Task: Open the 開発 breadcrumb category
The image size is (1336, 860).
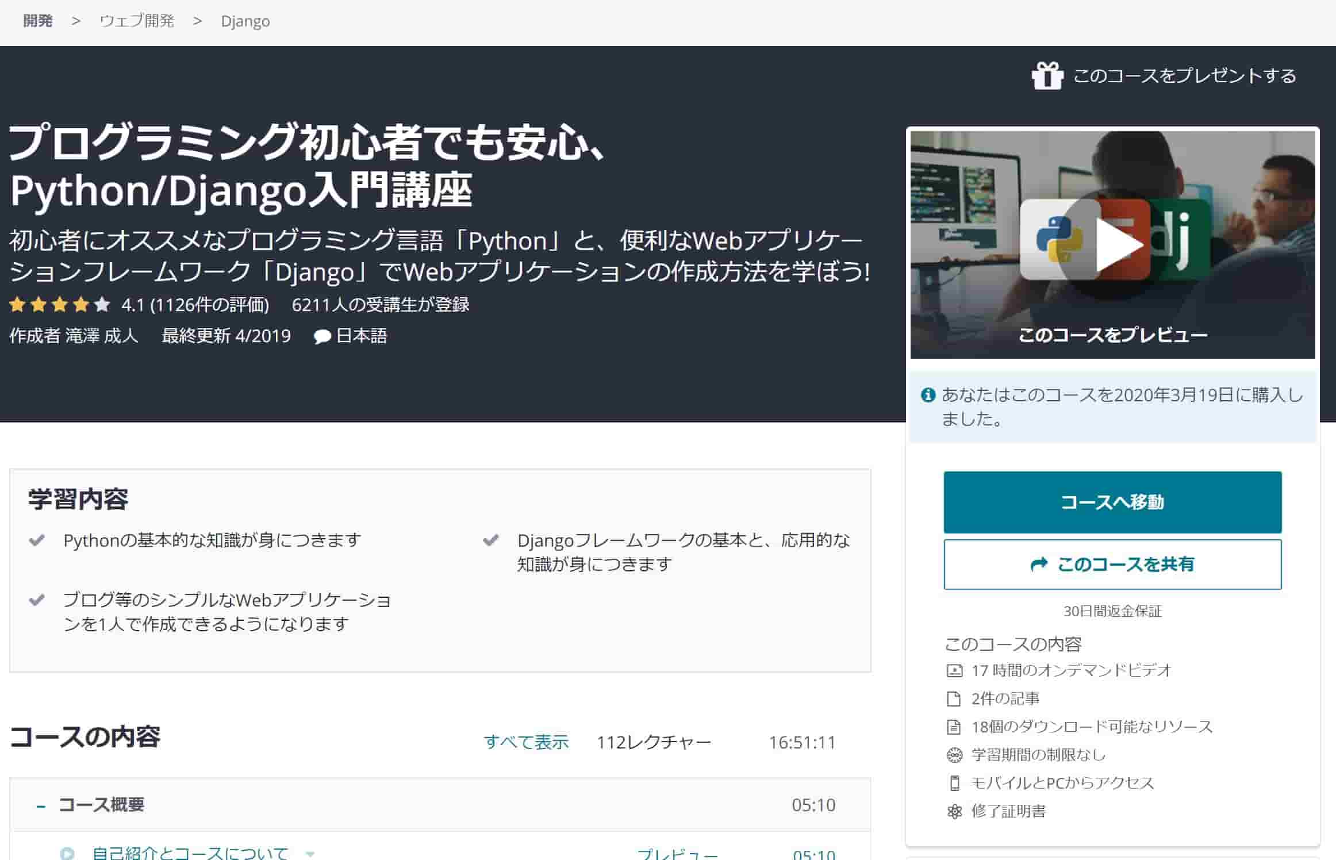Action: [38, 21]
